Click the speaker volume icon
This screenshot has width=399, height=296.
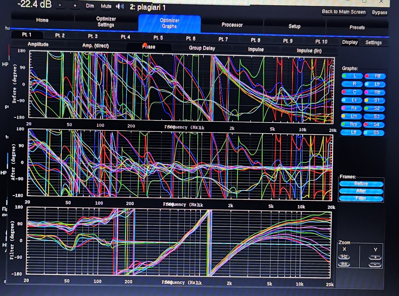[x=120, y=6]
